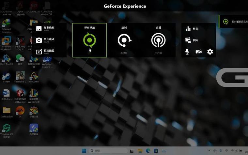
Task: Open the Instant Replay (即时重放) tile
Action: (x=89, y=40)
